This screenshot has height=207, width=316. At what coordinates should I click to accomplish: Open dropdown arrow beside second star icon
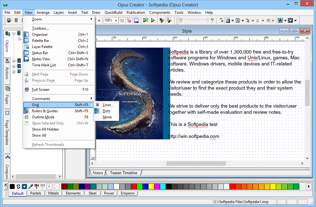click(x=295, y=20)
